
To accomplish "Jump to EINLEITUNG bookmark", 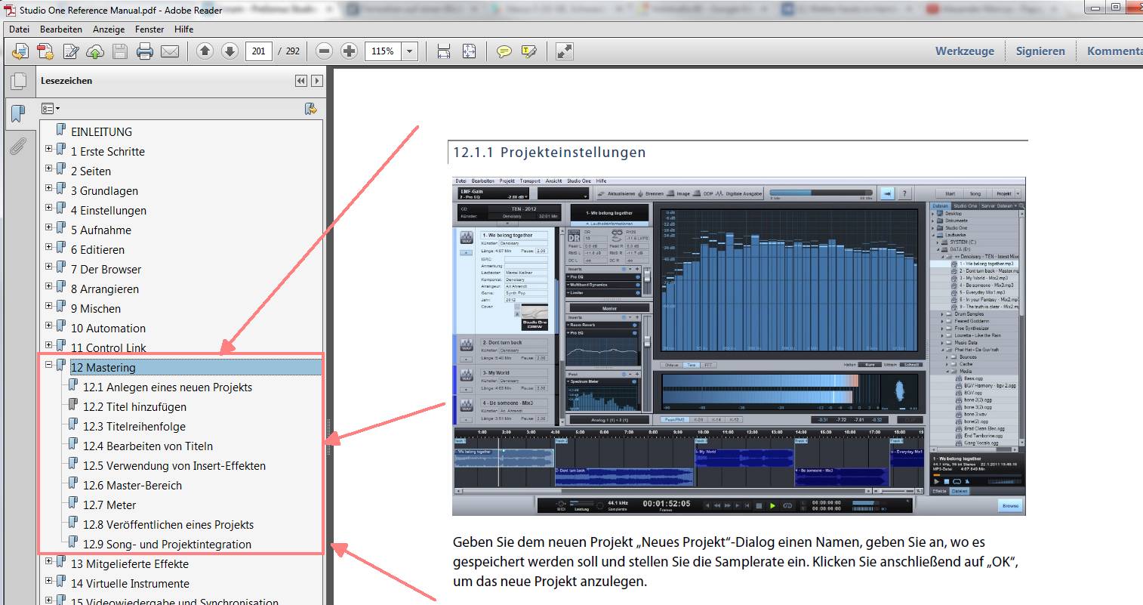I will (102, 131).
